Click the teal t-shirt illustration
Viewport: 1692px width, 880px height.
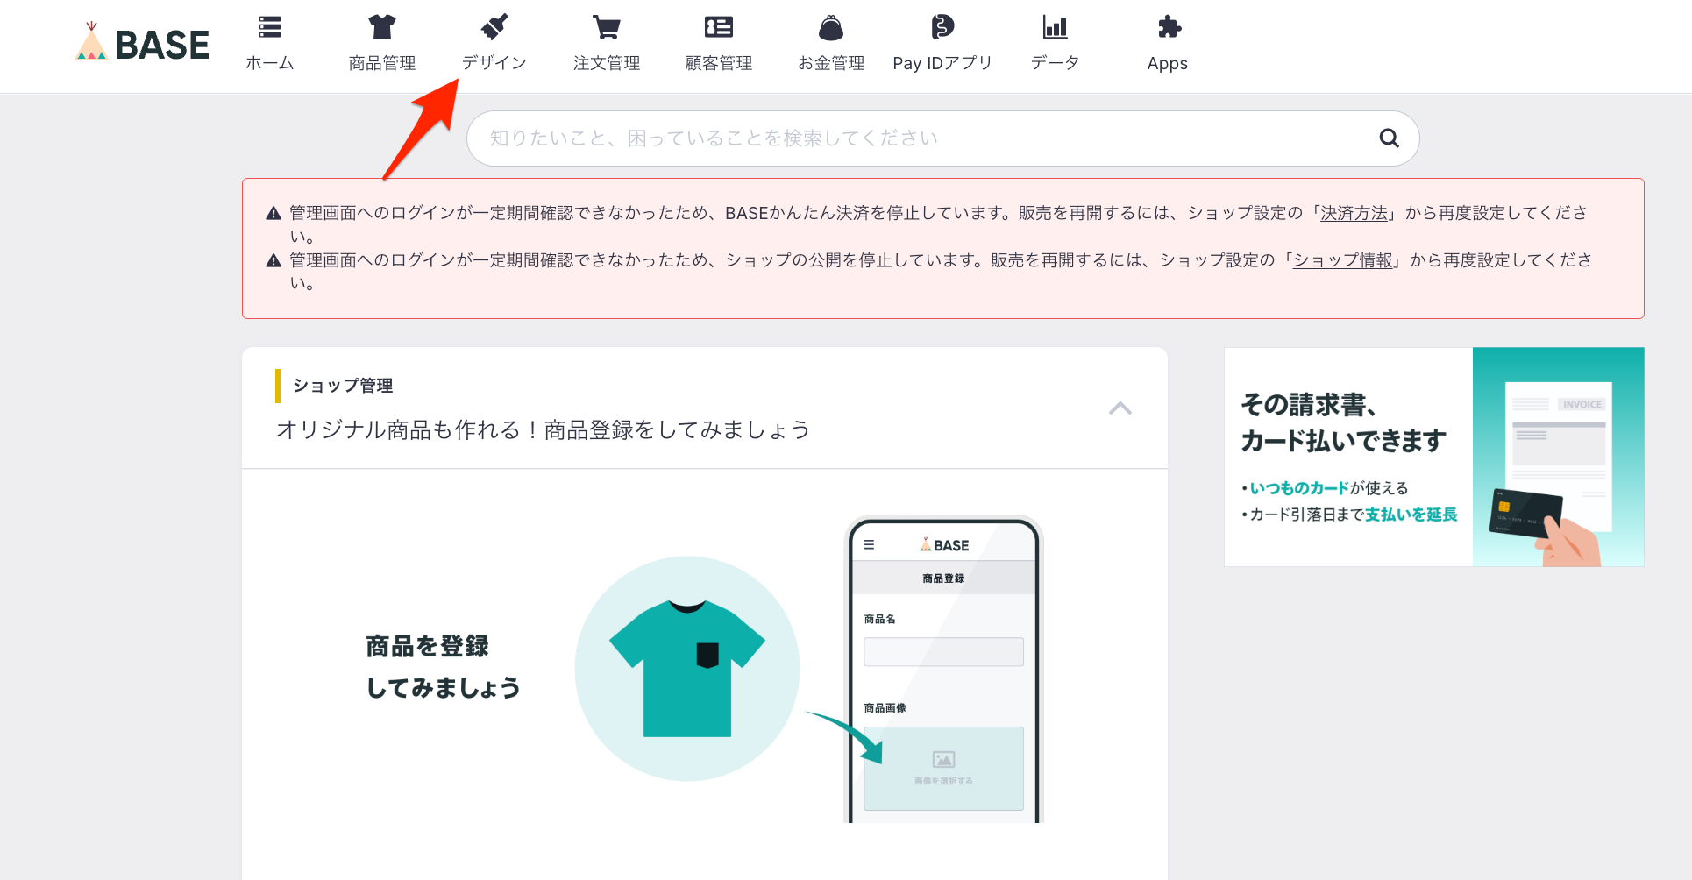[x=687, y=668]
